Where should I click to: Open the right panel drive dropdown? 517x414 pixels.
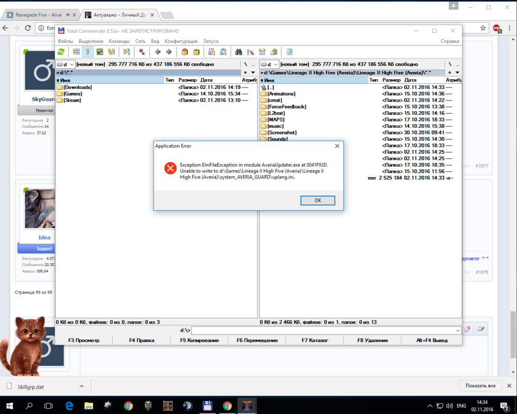[x=269, y=64]
